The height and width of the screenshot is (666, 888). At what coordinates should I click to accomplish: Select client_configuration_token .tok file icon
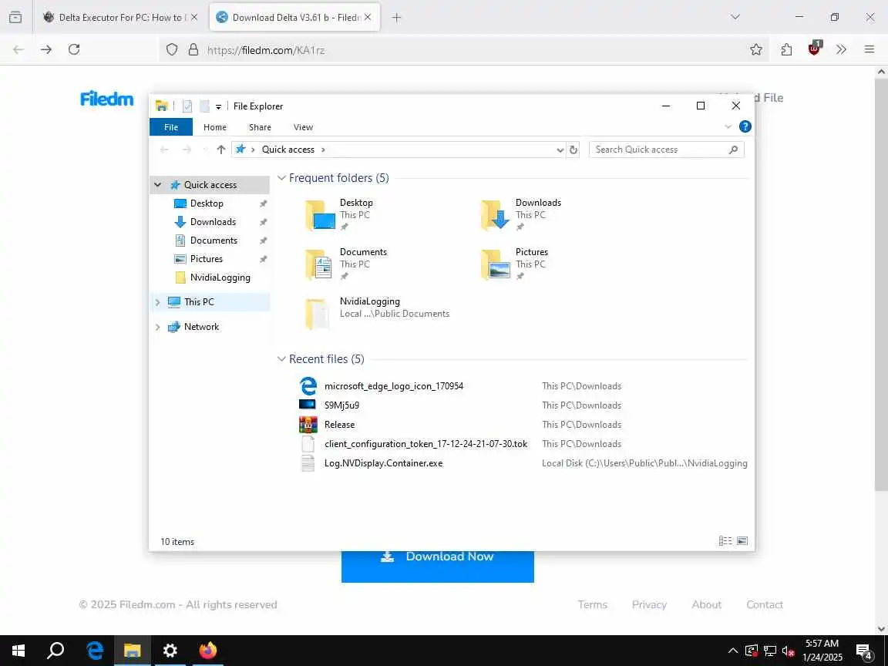(x=308, y=444)
